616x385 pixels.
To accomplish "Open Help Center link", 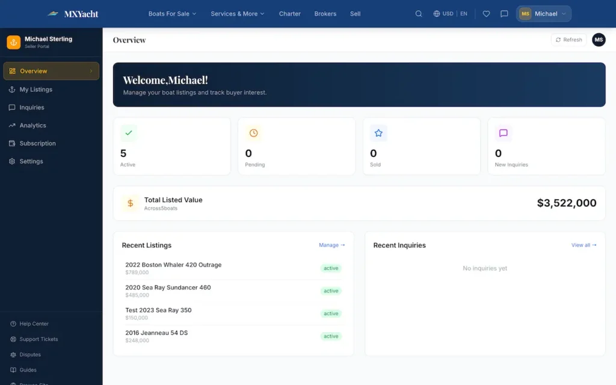I will tap(34, 324).
